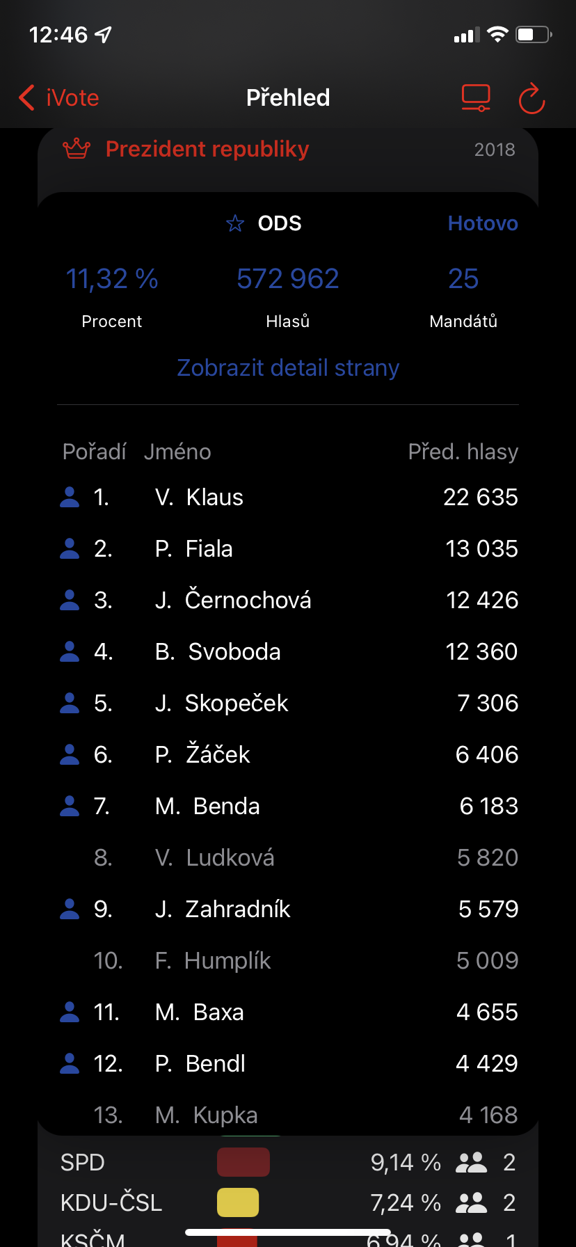Tap the Pořadí column header
Viewport: 576px width, 1247px height.
click(95, 452)
